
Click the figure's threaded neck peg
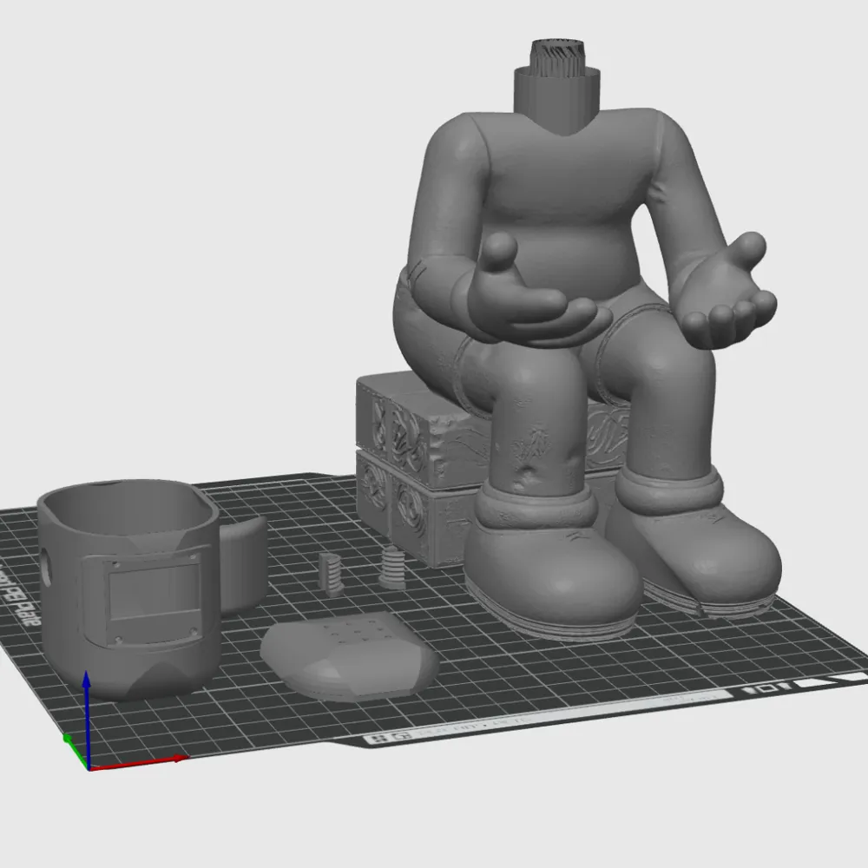pyautogui.click(x=558, y=59)
